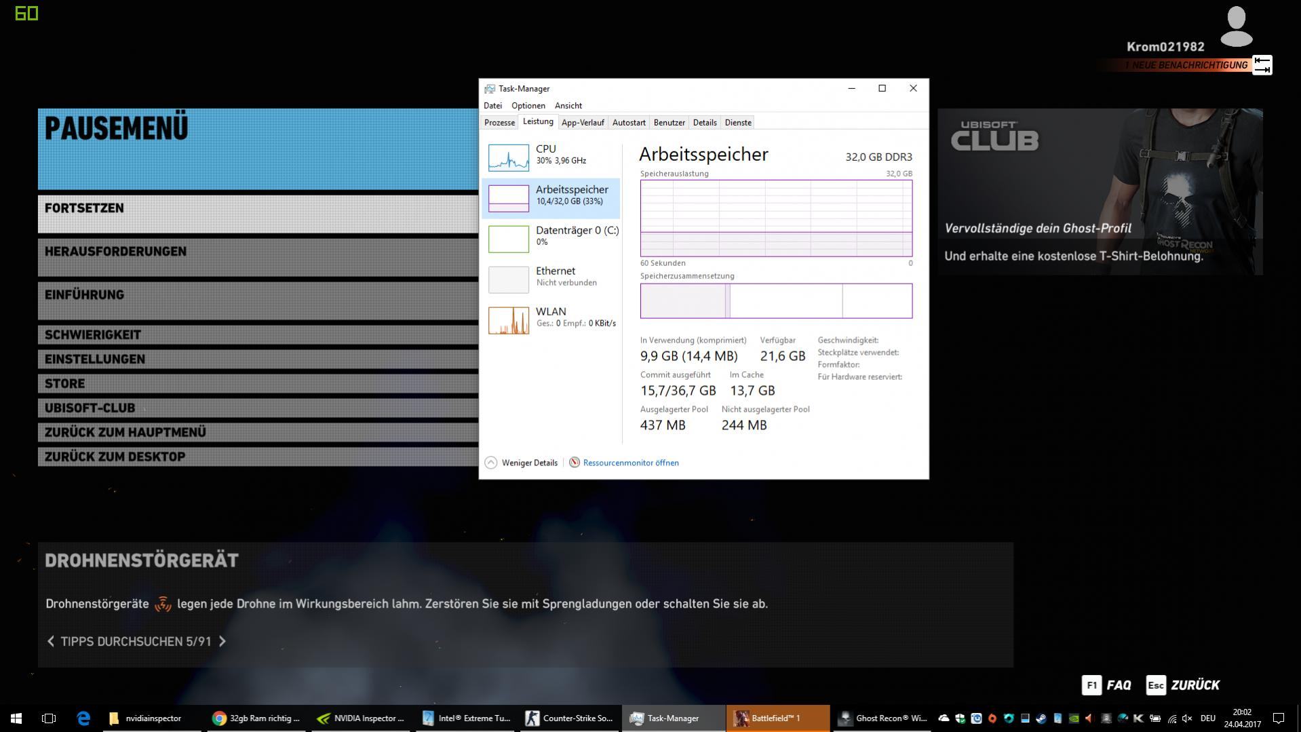This screenshot has height=732, width=1301.
Task: Open the Ansicht menu
Action: (568, 106)
